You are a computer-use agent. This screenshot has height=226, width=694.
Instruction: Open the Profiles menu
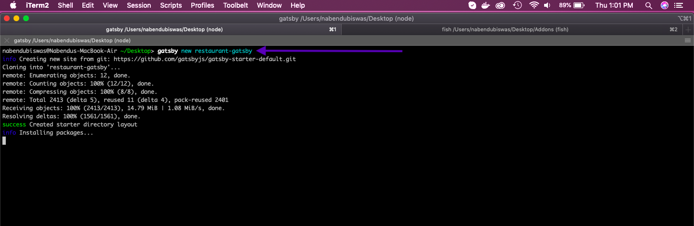[x=202, y=5]
